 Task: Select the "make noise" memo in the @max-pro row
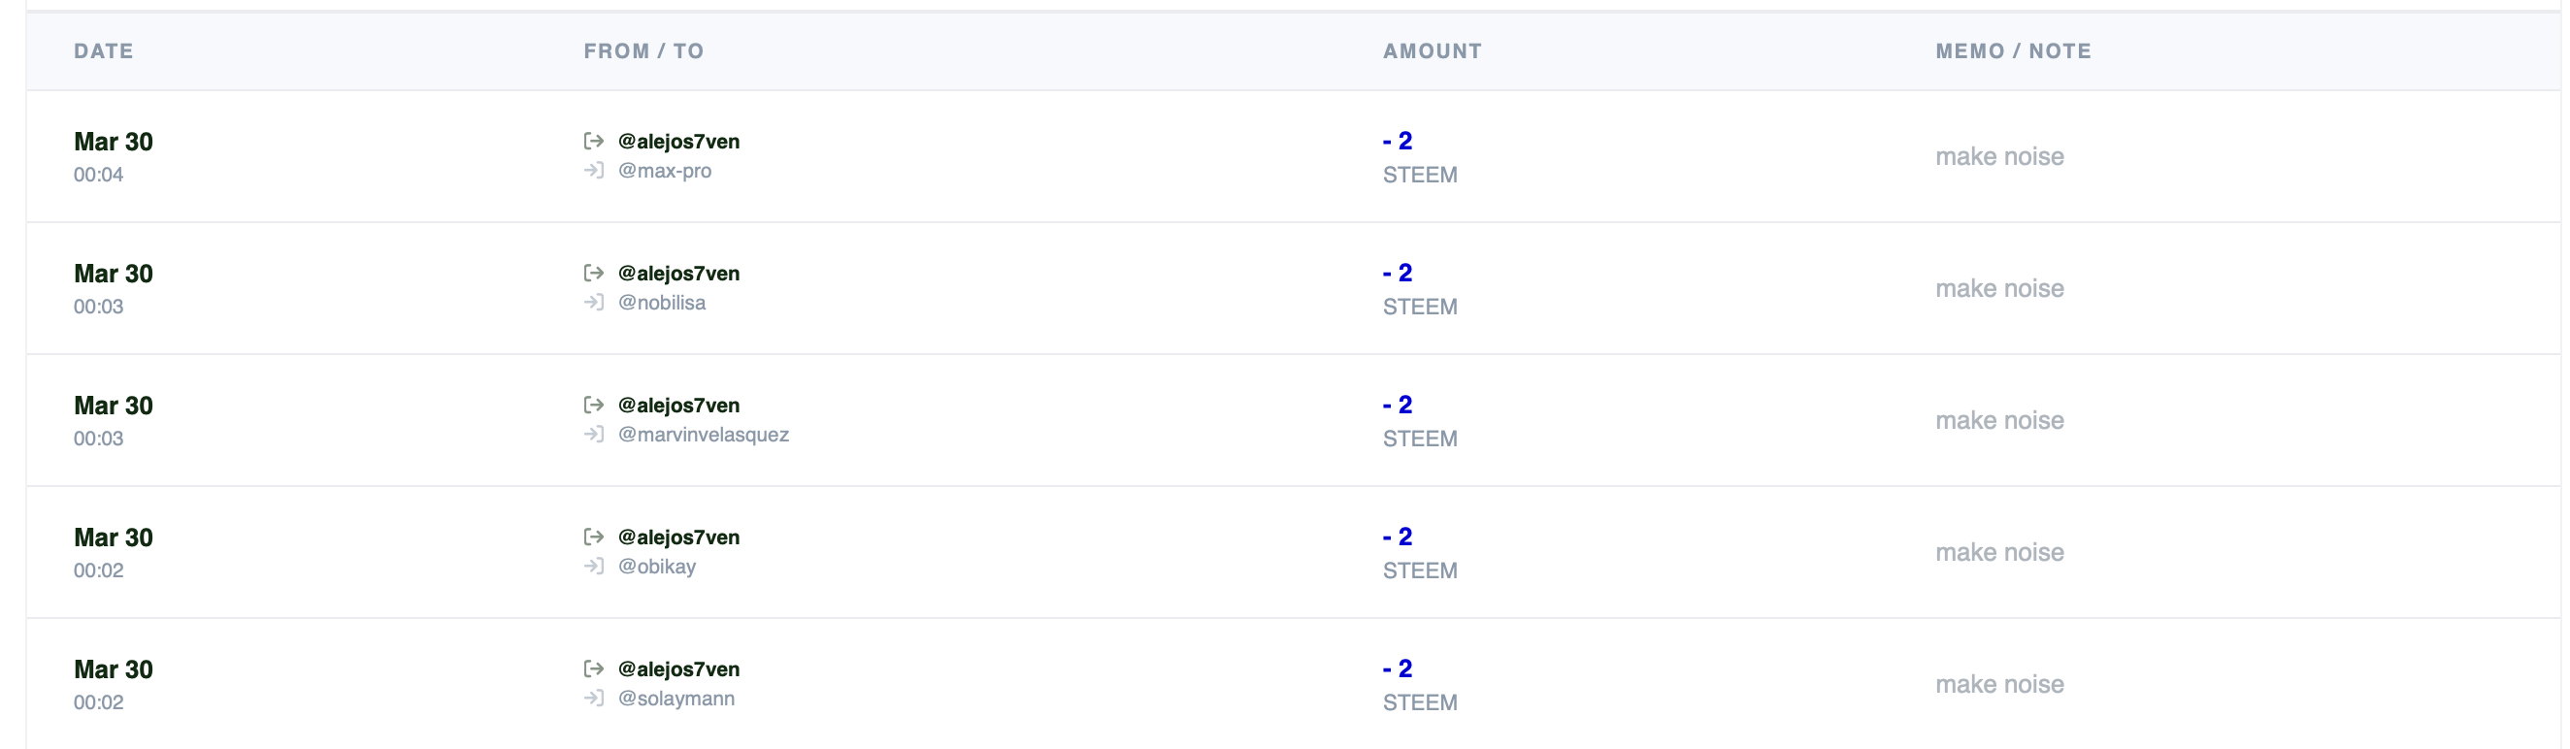(1999, 156)
